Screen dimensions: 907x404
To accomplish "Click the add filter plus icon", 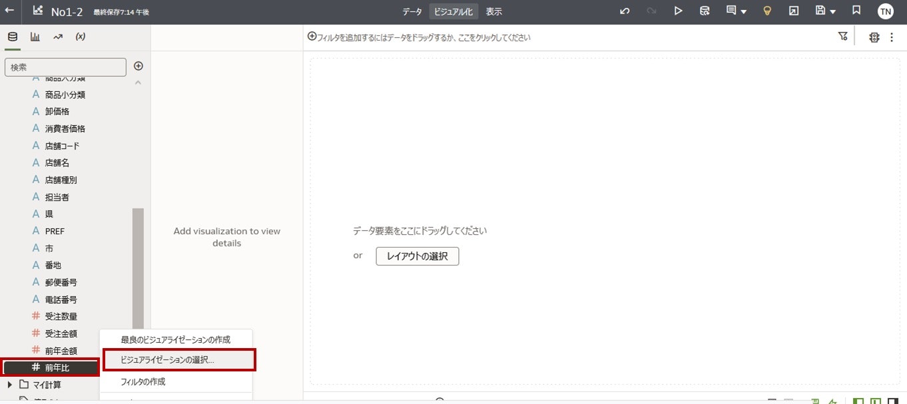I will pyautogui.click(x=312, y=37).
